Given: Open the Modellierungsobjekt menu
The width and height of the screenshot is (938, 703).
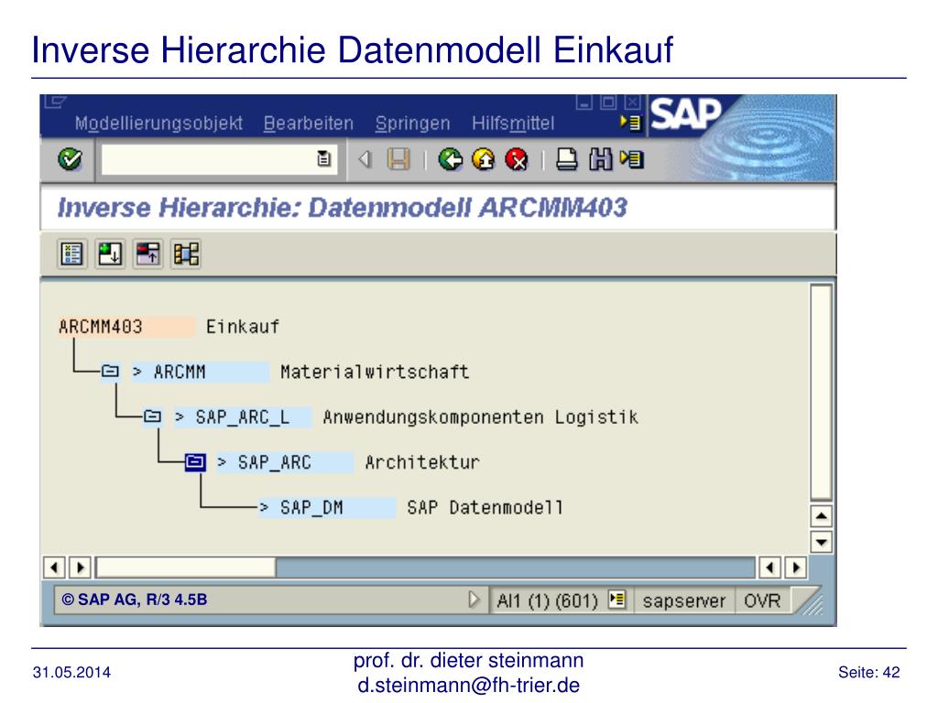Looking at the screenshot, I should click(158, 124).
